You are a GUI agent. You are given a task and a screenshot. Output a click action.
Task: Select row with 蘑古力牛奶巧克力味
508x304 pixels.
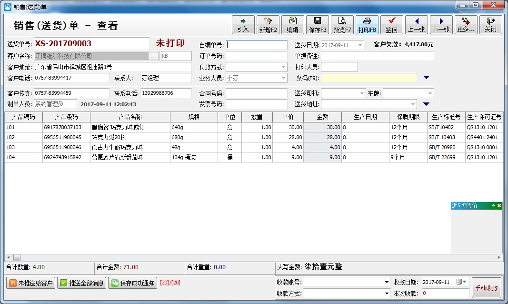point(254,147)
